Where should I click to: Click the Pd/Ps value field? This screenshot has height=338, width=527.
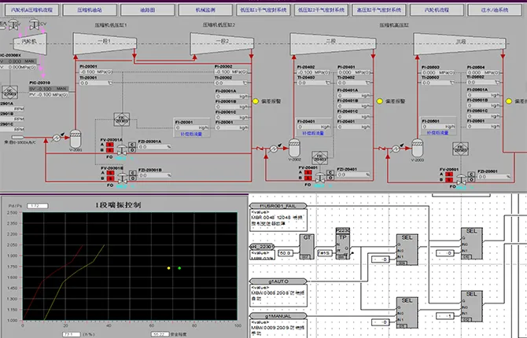38,206
